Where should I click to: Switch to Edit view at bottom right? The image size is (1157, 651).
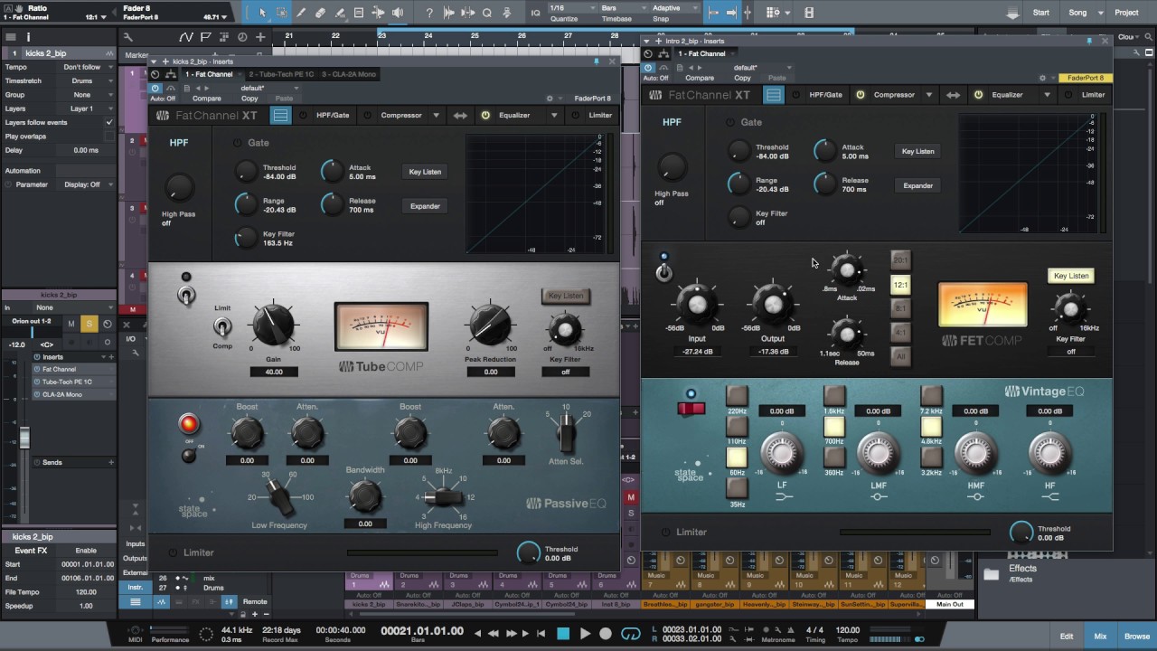[1067, 637]
